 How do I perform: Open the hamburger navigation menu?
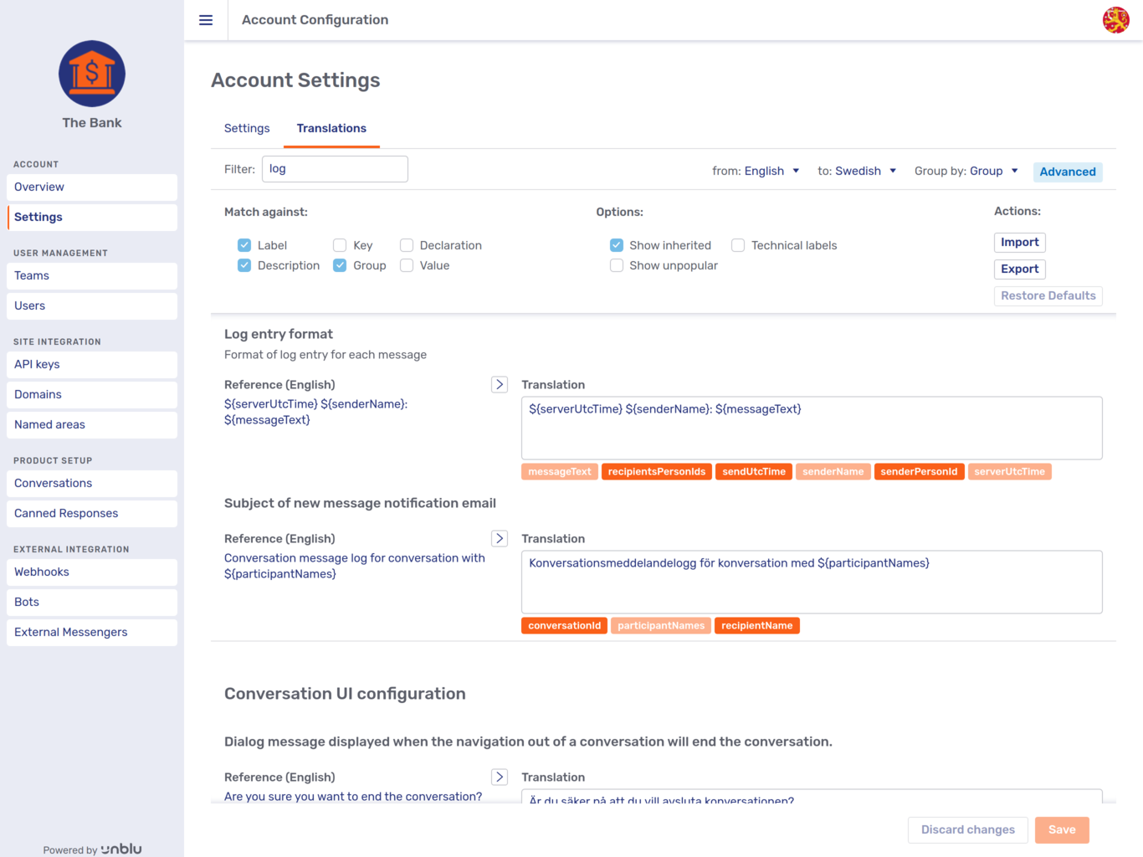pyautogui.click(x=206, y=19)
